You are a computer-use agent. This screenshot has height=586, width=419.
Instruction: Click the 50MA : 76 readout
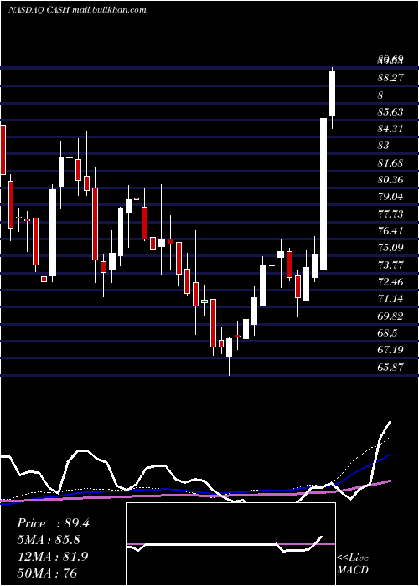coord(47,573)
